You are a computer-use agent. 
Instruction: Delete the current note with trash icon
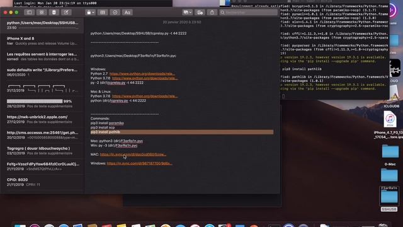(54, 12)
